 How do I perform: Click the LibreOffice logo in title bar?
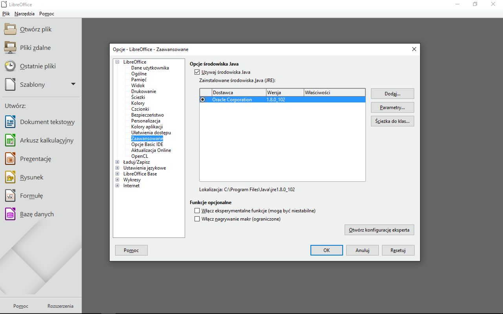click(4, 4)
